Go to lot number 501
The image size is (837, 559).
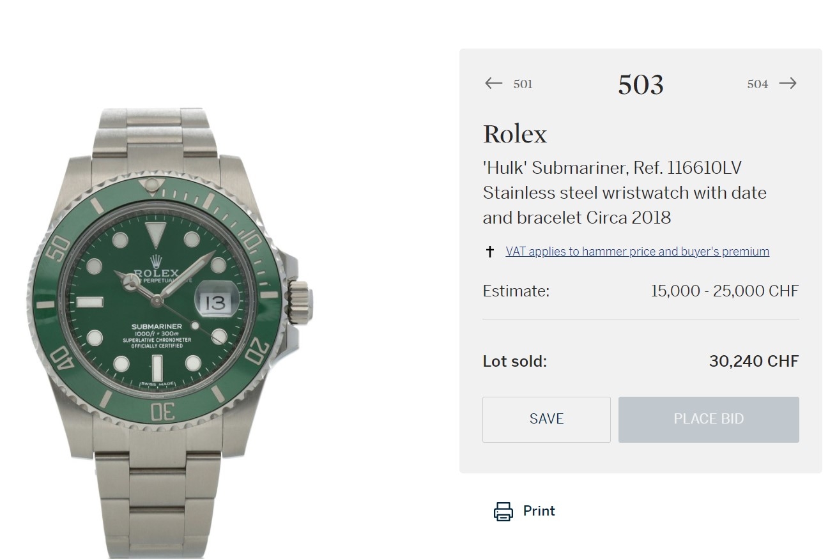pyautogui.click(x=523, y=84)
